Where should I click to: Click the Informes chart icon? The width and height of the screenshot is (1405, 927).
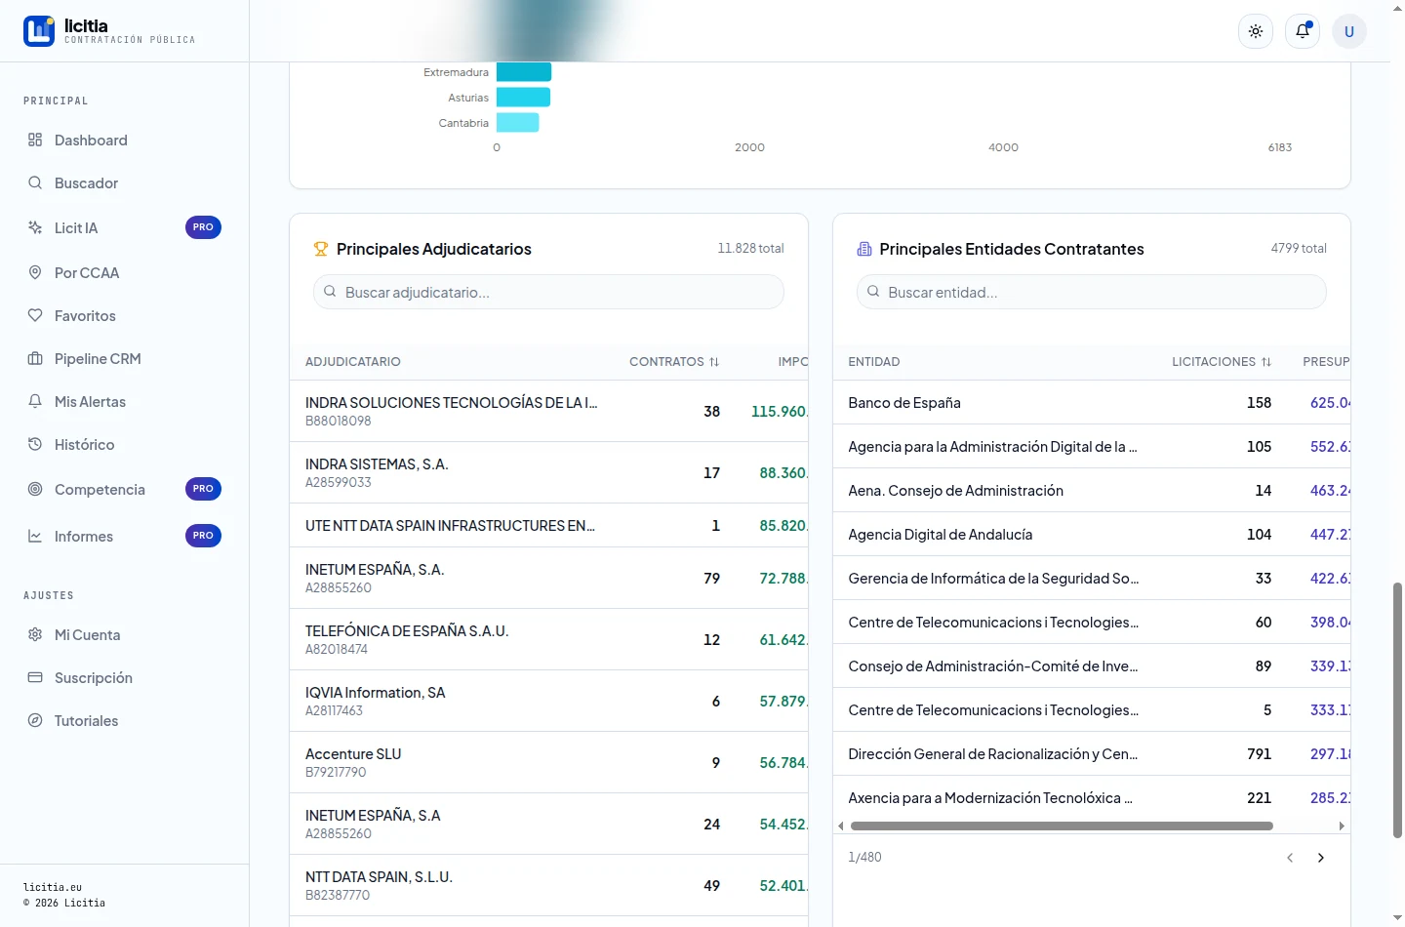pos(35,536)
